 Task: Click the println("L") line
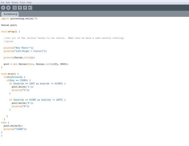click(20, 90)
